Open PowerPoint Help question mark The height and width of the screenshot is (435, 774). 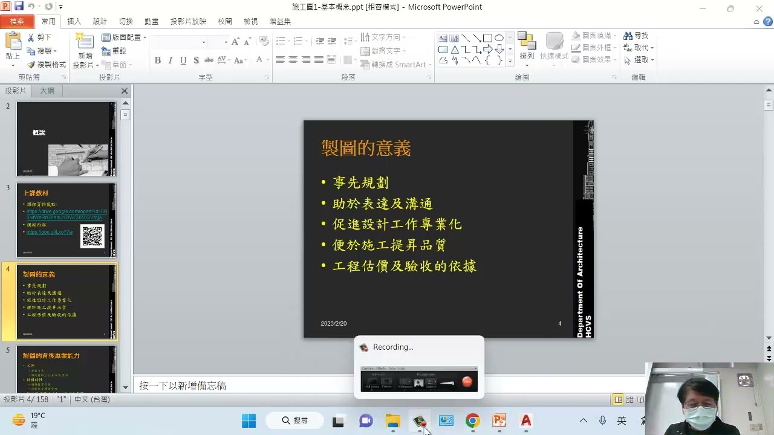[x=767, y=22]
